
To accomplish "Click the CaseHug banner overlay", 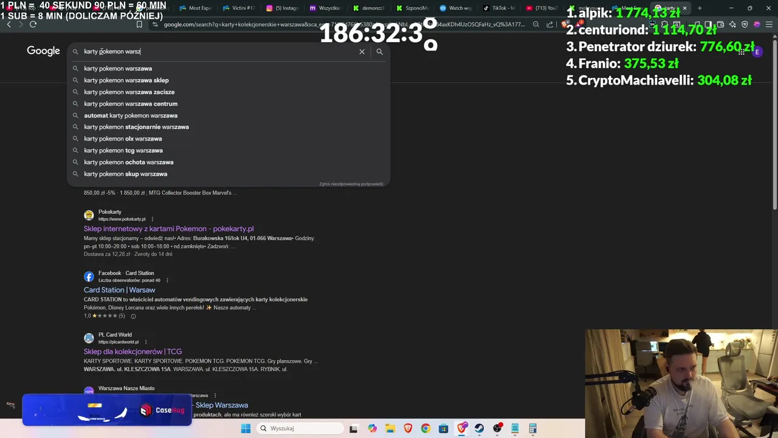I will tap(107, 410).
